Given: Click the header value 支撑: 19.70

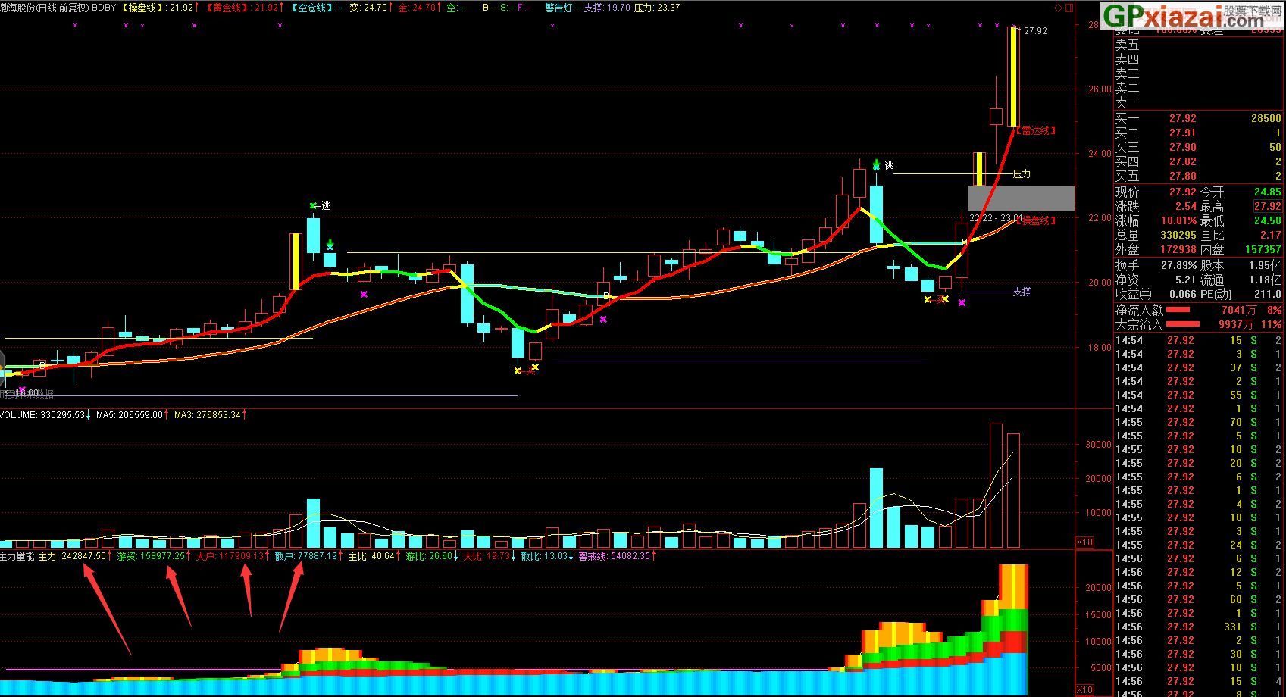Looking at the screenshot, I should click(606, 7).
